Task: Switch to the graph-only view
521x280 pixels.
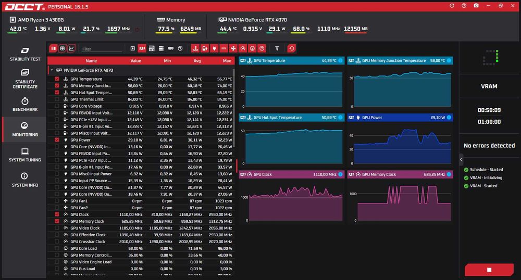Action: point(71,48)
